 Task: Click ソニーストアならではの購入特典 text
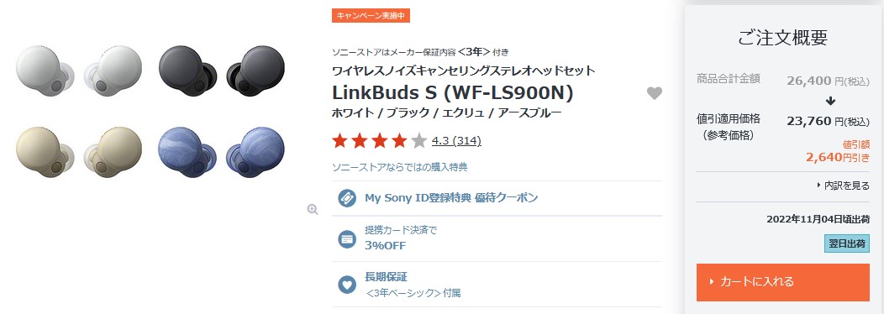tap(400, 167)
